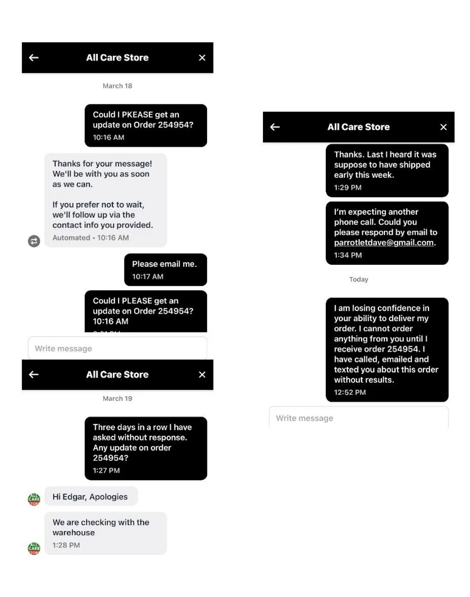This screenshot has height=597, width=470.
Task: Close the right-side All Care Store chat
Action: (443, 127)
